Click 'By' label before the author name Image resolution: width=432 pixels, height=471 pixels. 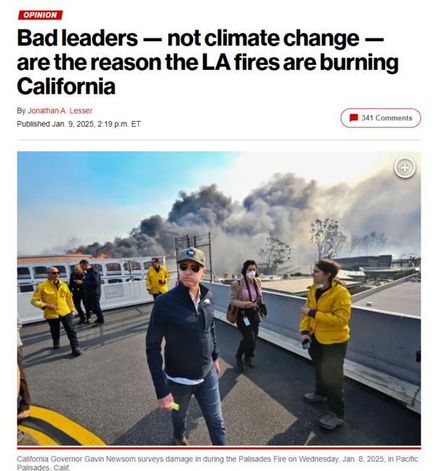click(x=21, y=111)
